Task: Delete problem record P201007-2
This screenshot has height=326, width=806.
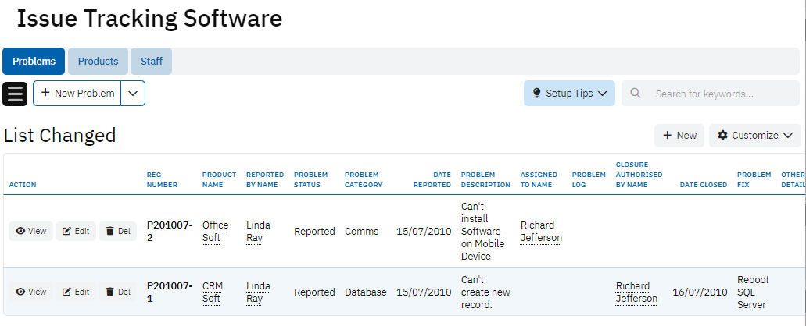Action: pyautogui.click(x=118, y=231)
